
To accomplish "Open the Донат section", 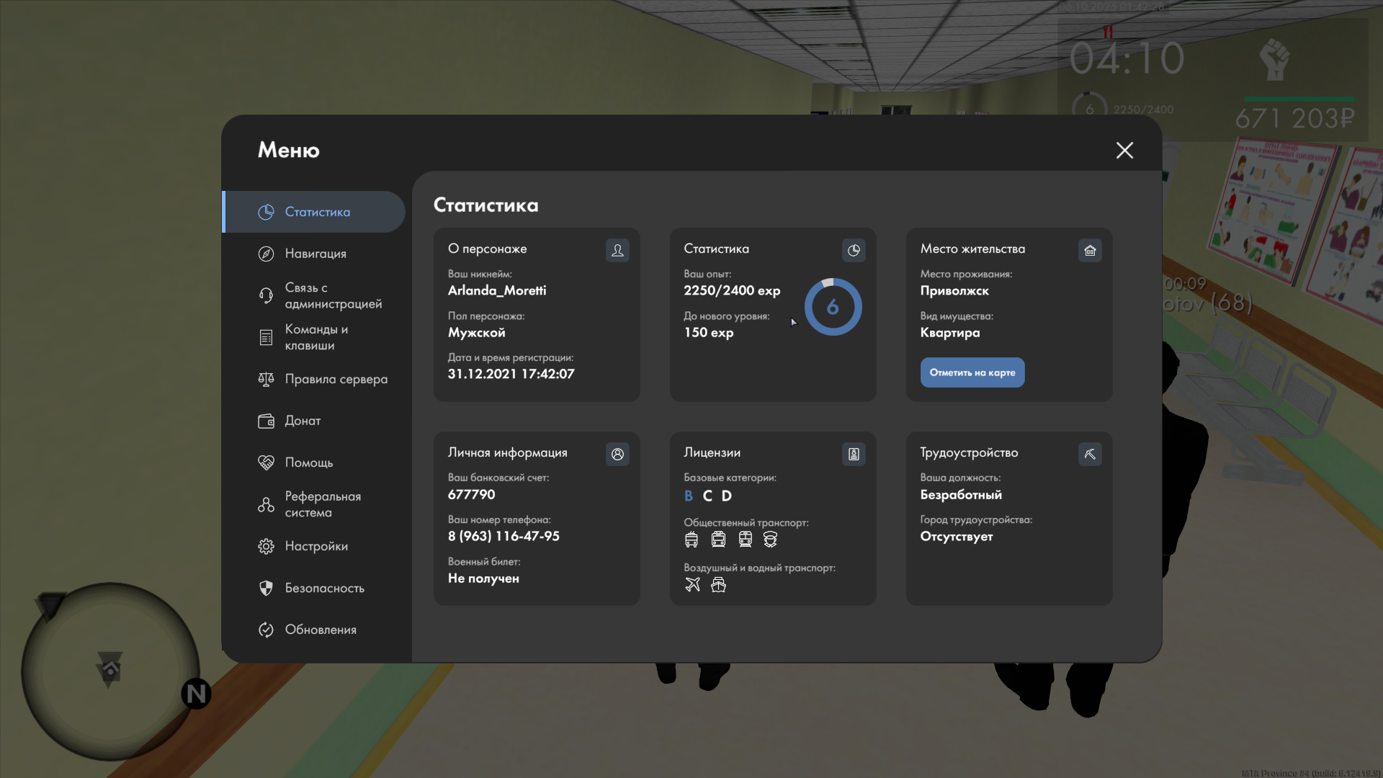I will [302, 421].
